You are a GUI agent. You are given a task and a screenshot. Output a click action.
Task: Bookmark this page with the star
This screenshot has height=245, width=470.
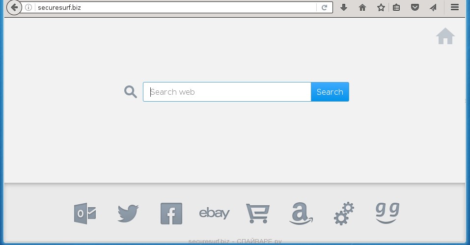click(381, 7)
